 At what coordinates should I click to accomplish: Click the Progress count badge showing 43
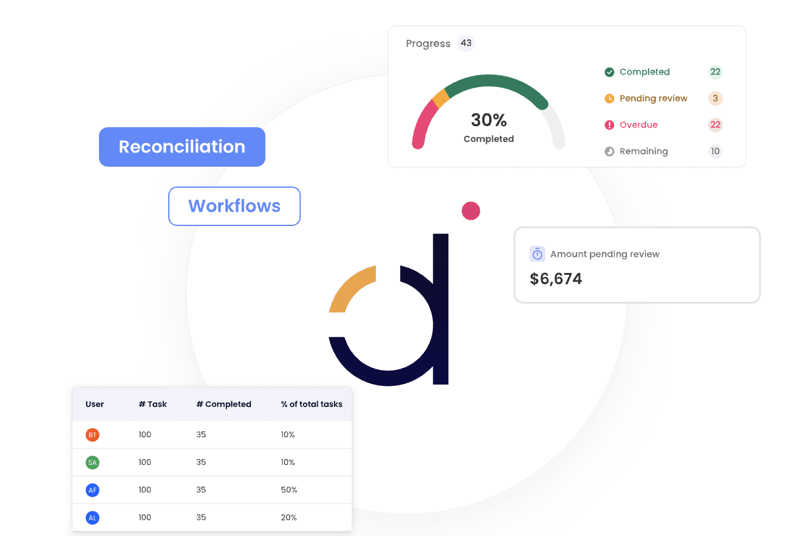tap(466, 43)
